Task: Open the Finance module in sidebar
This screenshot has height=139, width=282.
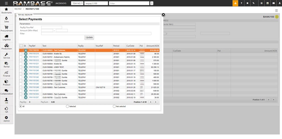Action: pos(6,74)
